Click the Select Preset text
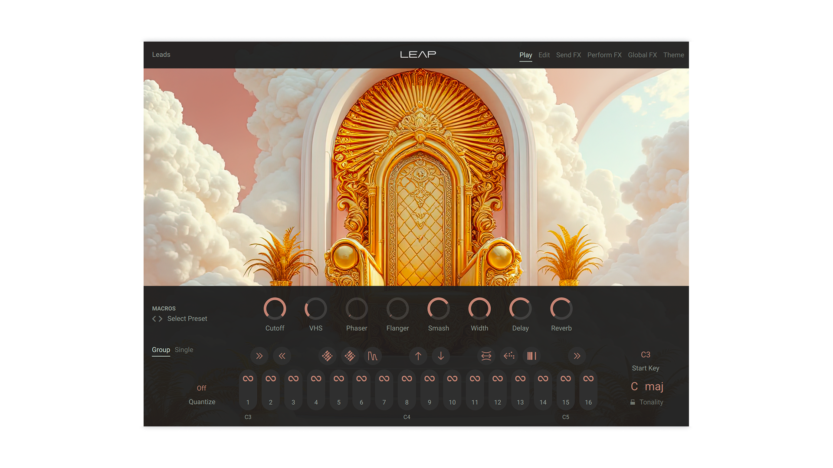The image size is (833, 468). [187, 318]
